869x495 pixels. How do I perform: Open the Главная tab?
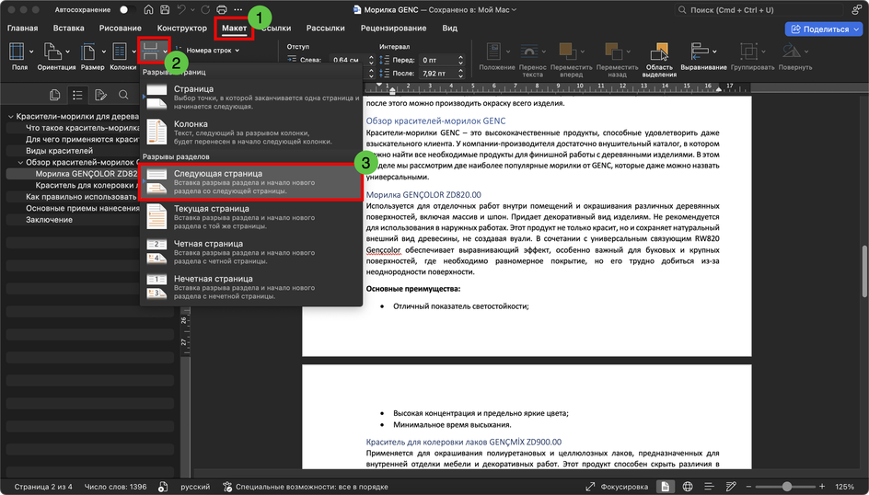tap(23, 28)
